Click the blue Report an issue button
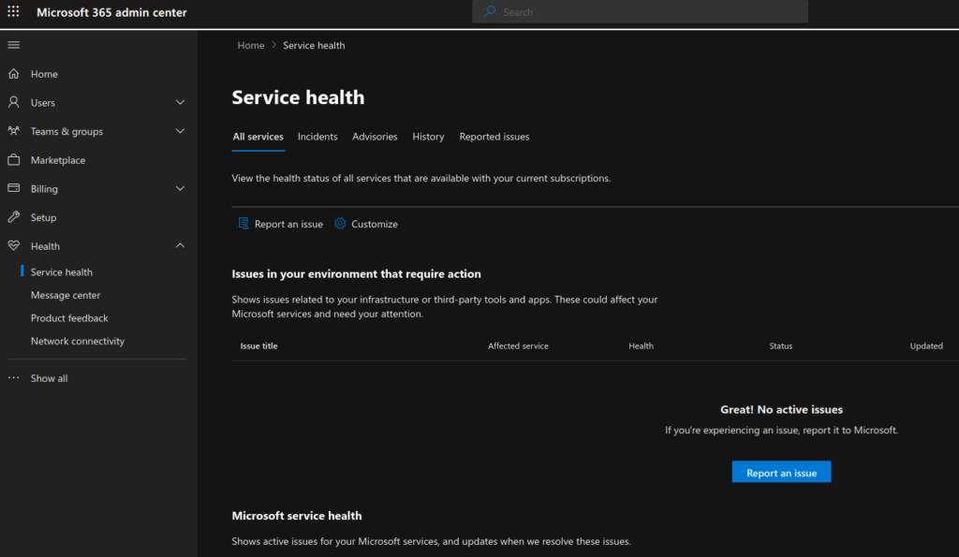The width and height of the screenshot is (959, 557). point(781,472)
